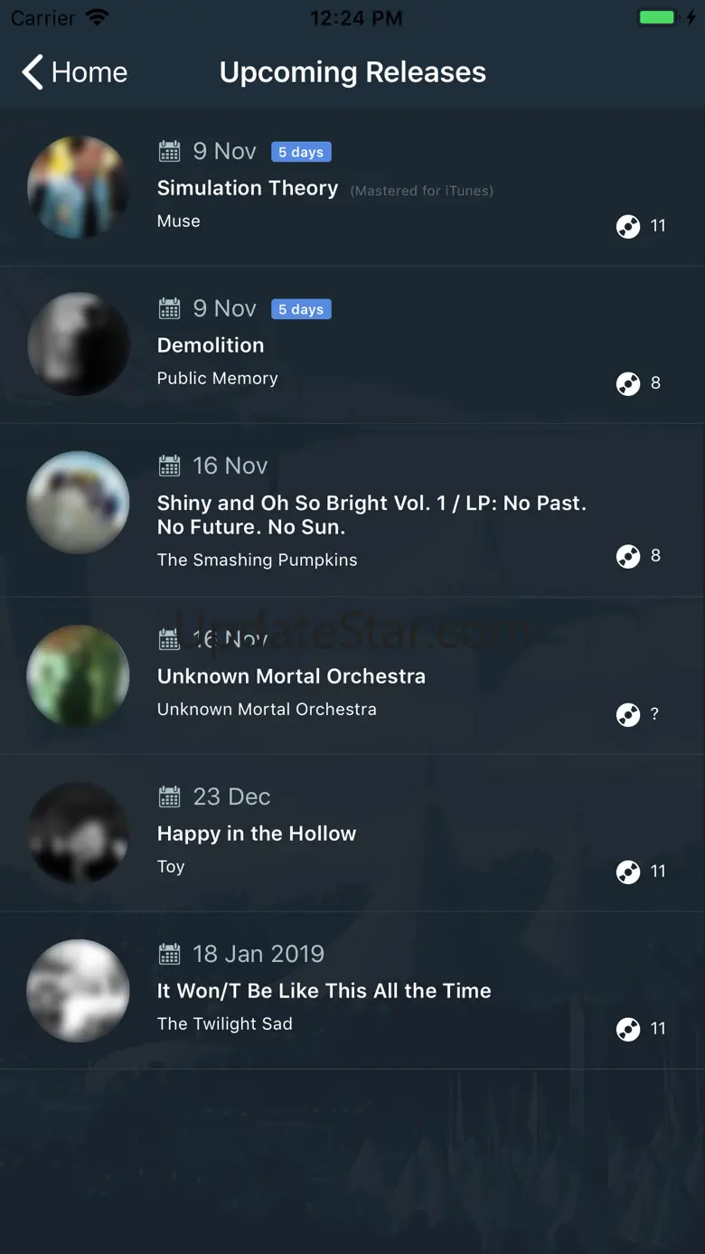Click the disc icon with question mark
The height and width of the screenshot is (1254, 705).
click(628, 714)
